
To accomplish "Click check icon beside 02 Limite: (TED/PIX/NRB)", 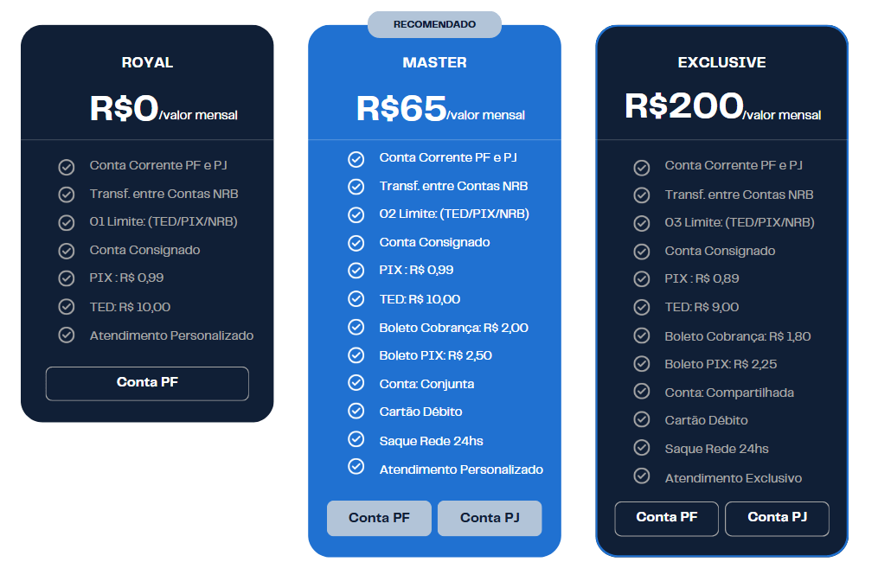I will (x=356, y=214).
